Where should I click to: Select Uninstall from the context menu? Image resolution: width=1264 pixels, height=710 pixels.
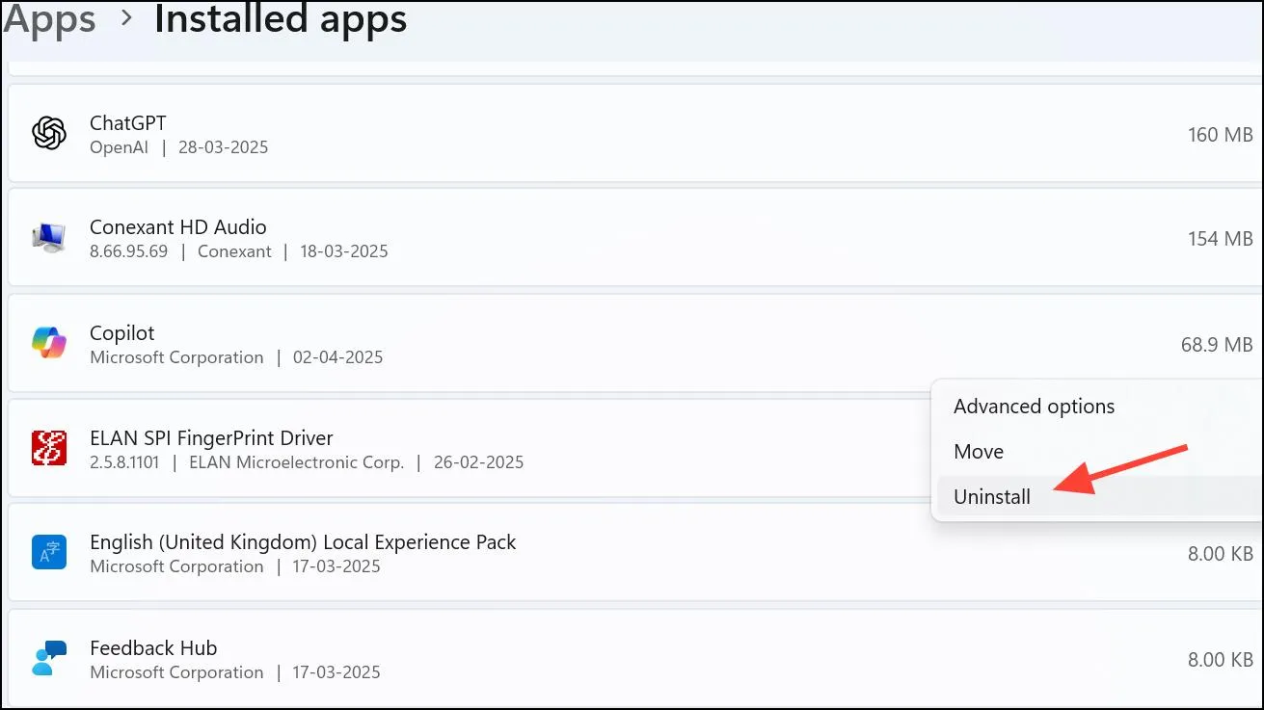click(992, 497)
